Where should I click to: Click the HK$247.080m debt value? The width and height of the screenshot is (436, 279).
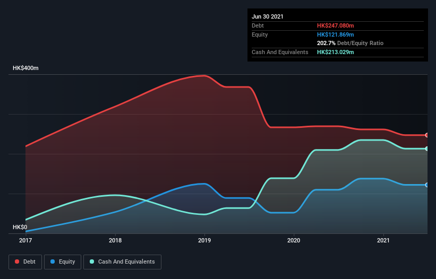coord(335,25)
